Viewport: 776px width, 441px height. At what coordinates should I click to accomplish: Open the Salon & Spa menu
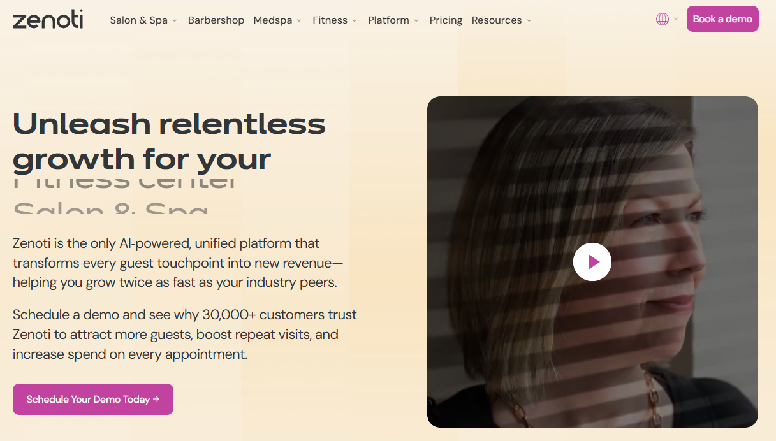[x=138, y=20]
